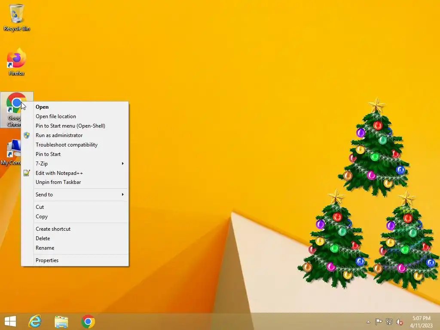
Task: Launch Internet Explorer from the taskbar
Action: point(35,321)
